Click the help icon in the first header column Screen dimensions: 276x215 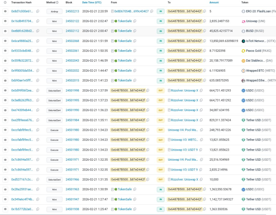coord(5,2)
